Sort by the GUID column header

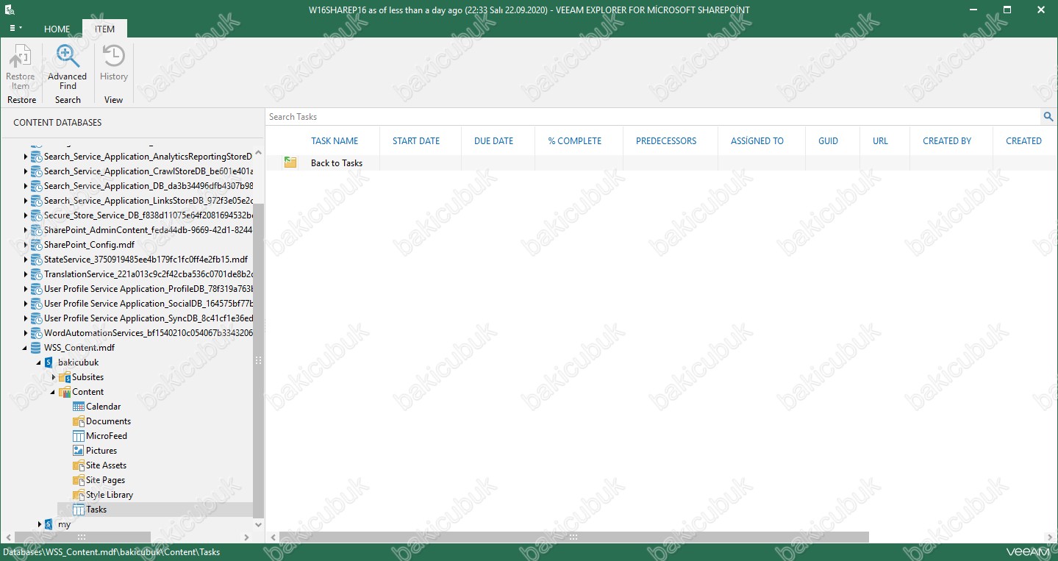click(829, 141)
